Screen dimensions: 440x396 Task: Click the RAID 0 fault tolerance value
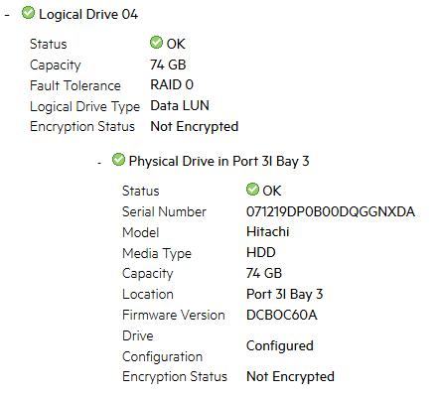(172, 84)
